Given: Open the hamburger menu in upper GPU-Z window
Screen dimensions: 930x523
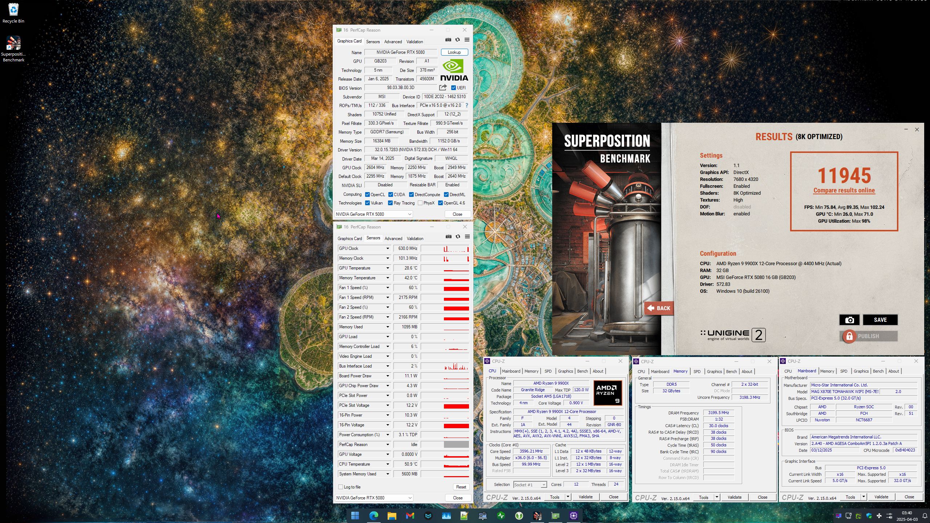Looking at the screenshot, I should pos(467,40).
